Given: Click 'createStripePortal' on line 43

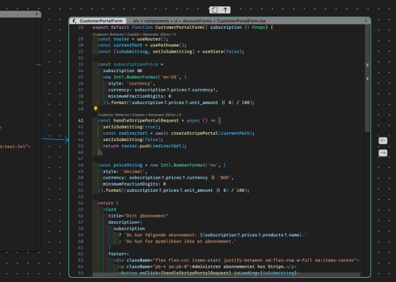Looking at the screenshot, I should (x=194, y=133).
